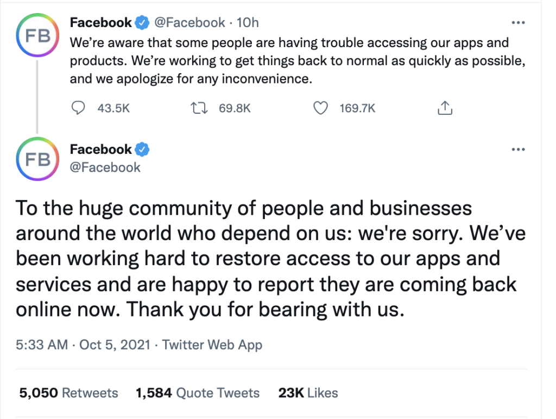This screenshot has width=556, height=419.
Task: Click the Facebook avatar on the first tweet
Action: pyautogui.click(x=37, y=36)
